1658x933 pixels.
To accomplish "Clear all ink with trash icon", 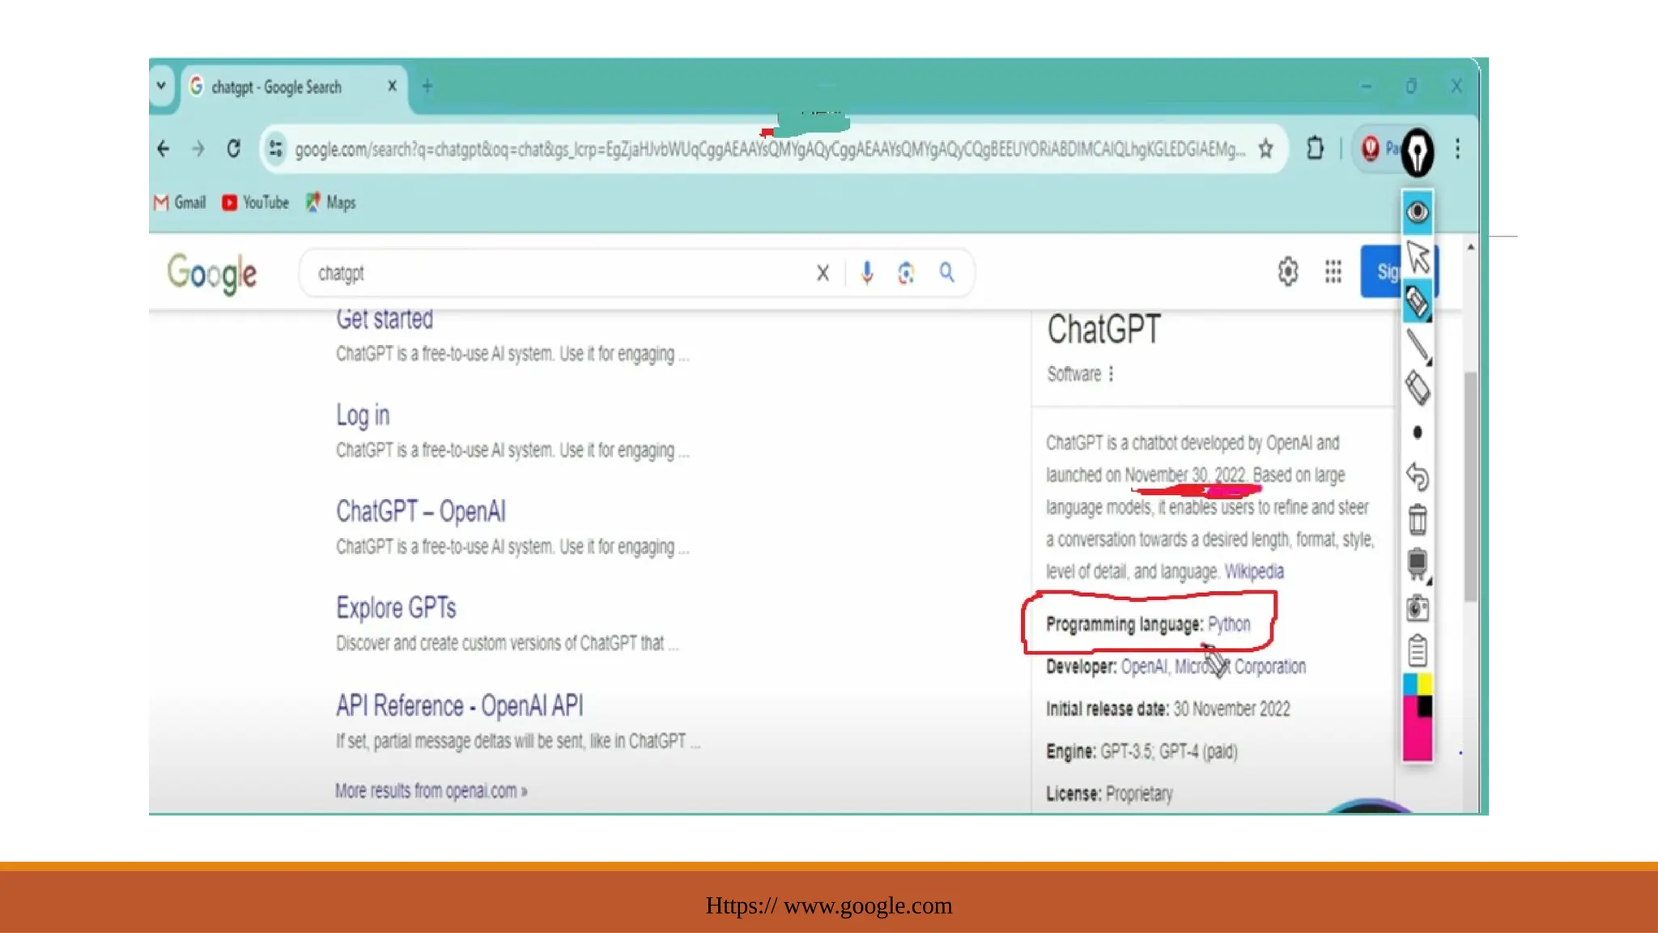I will point(1417,519).
